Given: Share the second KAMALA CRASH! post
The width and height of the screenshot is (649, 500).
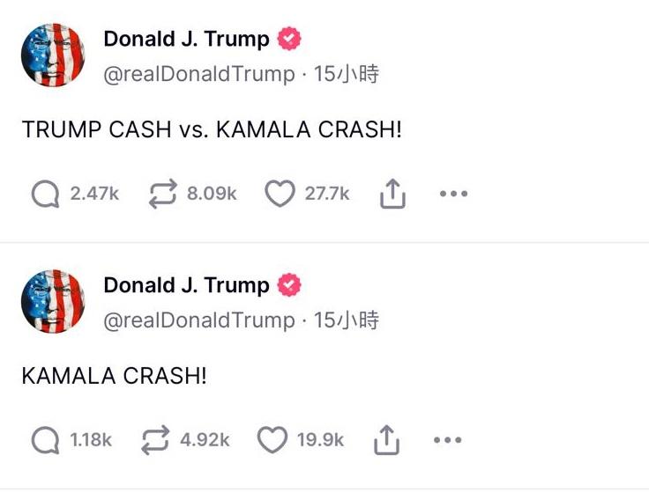Looking at the screenshot, I should 385,441.
